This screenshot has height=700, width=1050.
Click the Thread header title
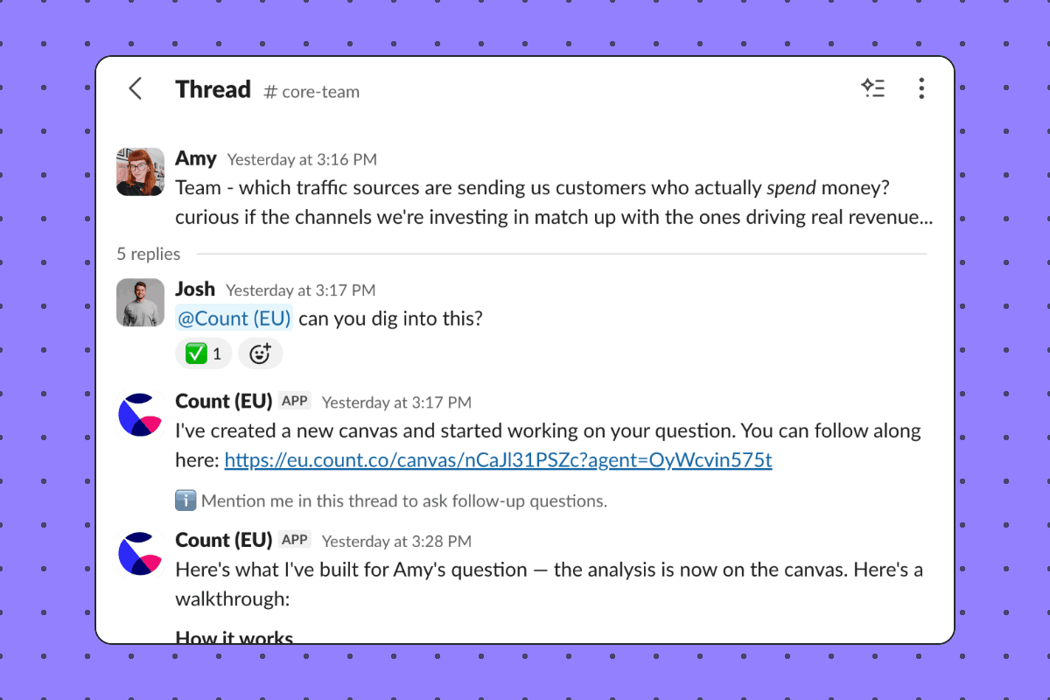213,88
